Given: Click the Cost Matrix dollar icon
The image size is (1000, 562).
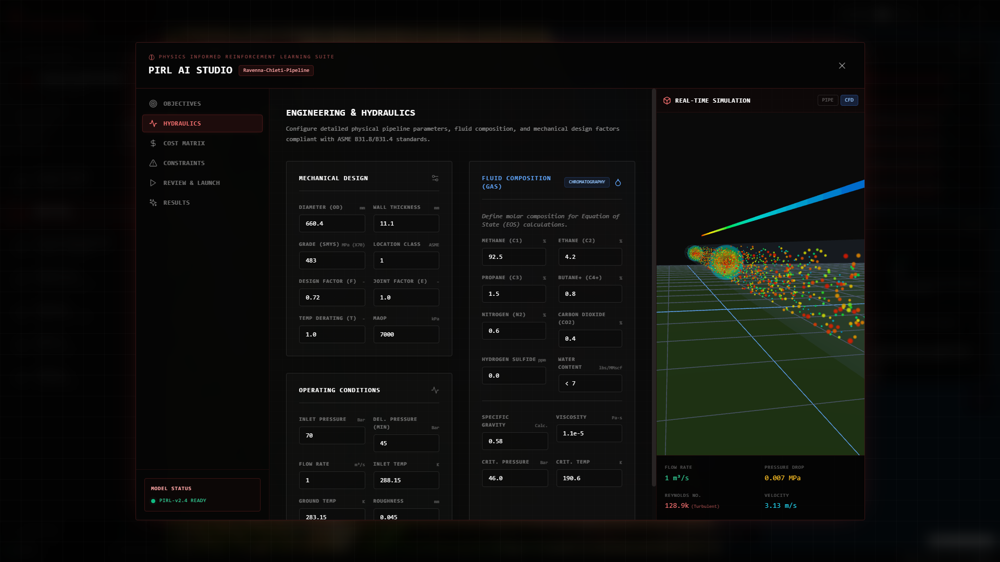Looking at the screenshot, I should [x=153, y=143].
